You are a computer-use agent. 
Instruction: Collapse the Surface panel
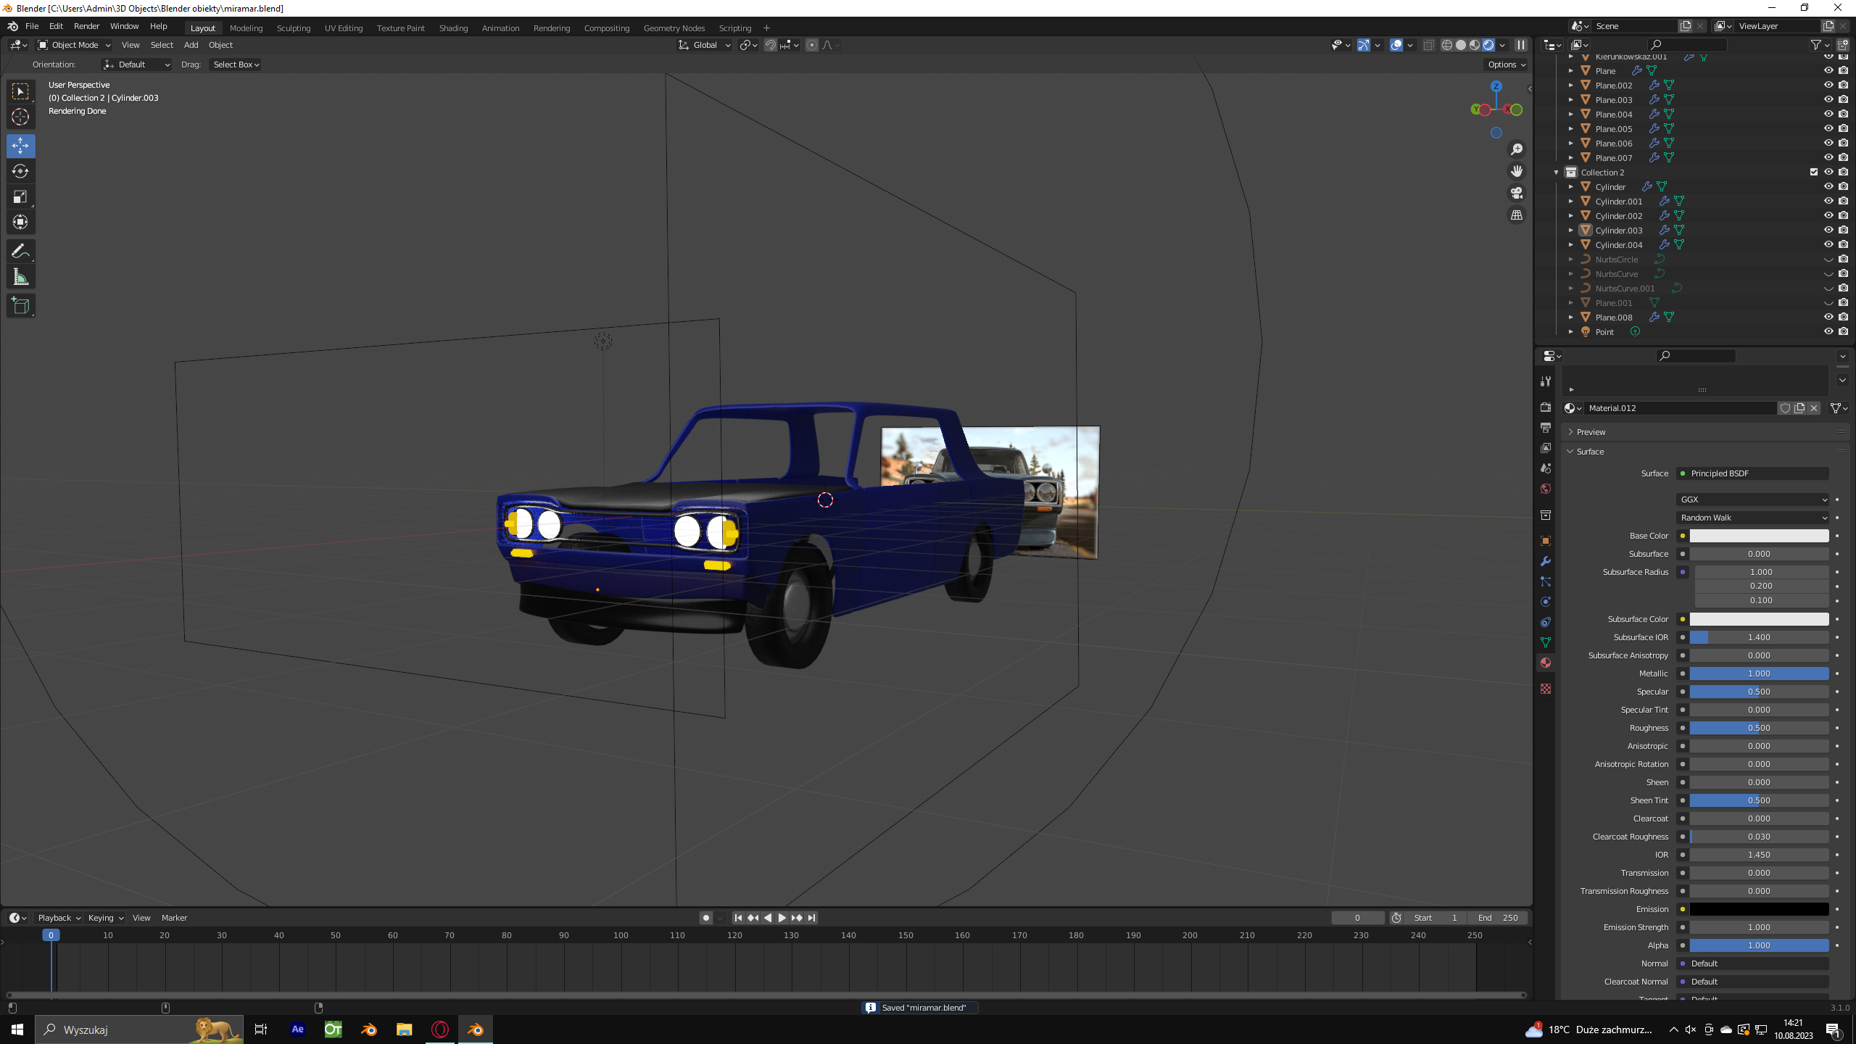click(1590, 452)
